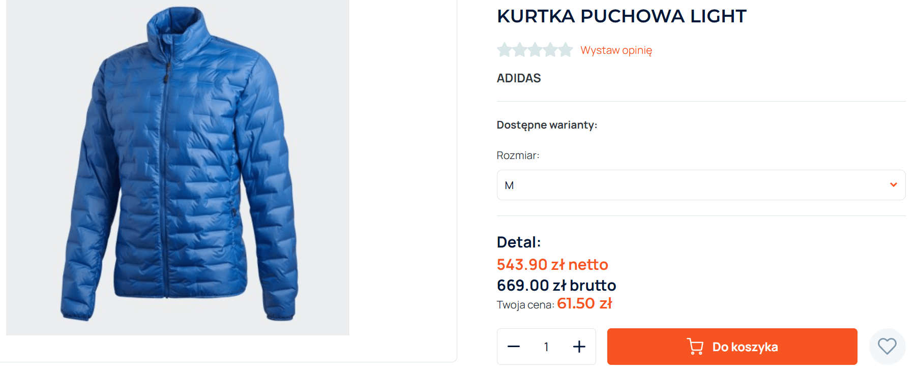The width and height of the screenshot is (917, 372).
Task: Click the KURTKA PUCHOWA LIGHT title
Action: pos(622,16)
